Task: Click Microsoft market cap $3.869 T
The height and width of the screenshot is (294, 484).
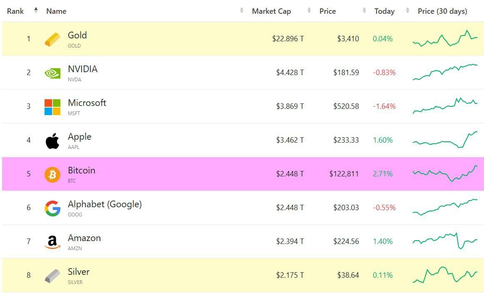Action: [x=290, y=106]
